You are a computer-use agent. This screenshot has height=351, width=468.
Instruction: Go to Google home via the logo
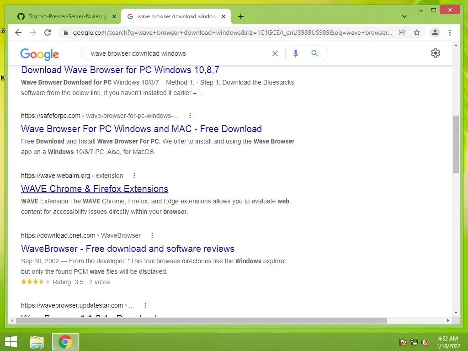39,54
